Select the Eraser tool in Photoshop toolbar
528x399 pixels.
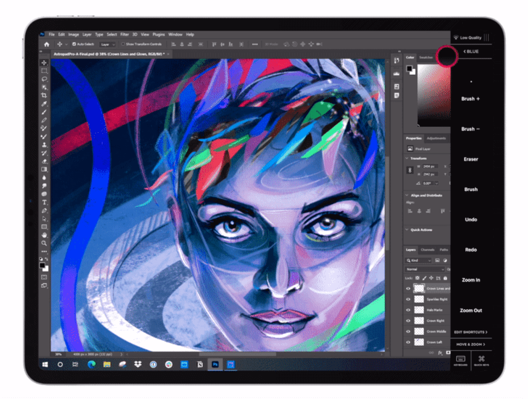pyautogui.click(x=44, y=161)
